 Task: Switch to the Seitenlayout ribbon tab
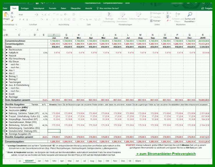click(x=39, y=8)
